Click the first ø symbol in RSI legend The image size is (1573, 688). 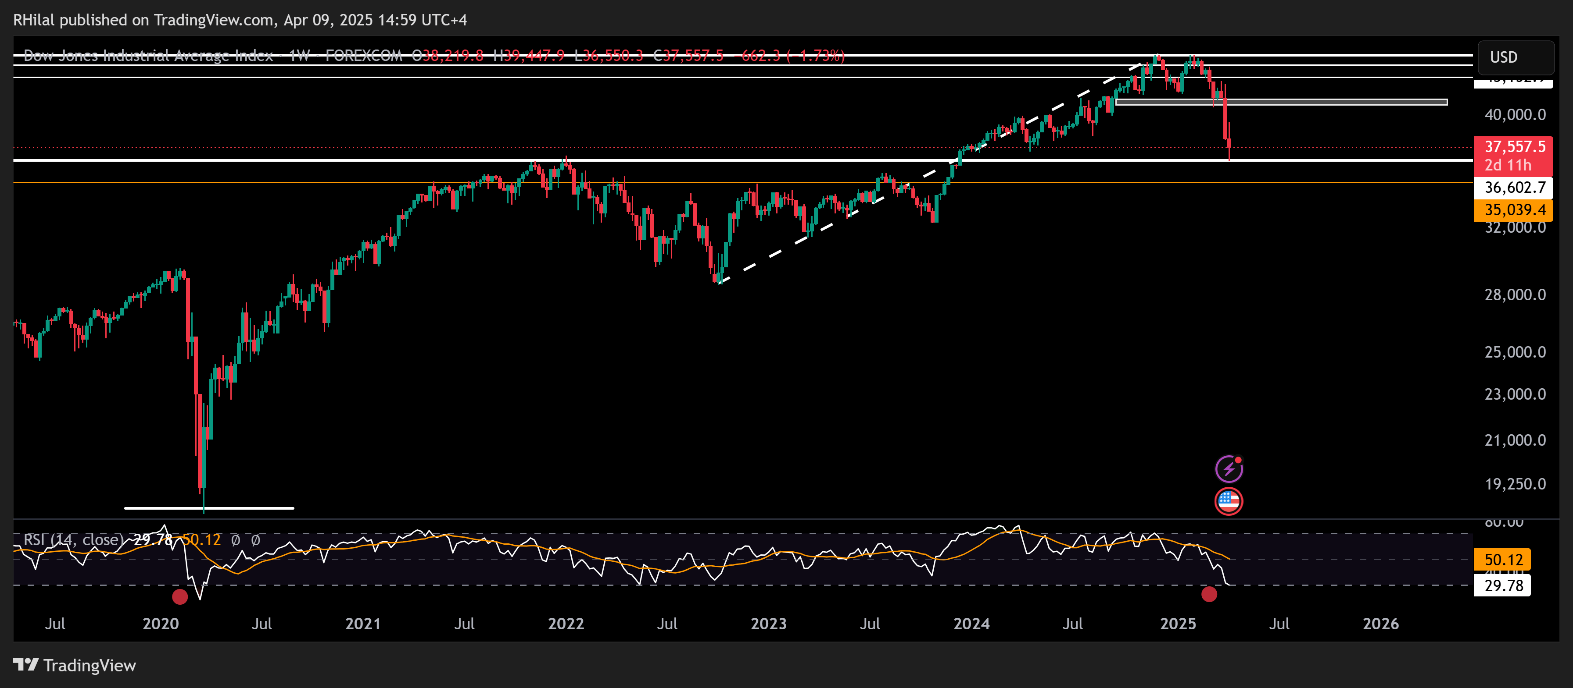(236, 540)
